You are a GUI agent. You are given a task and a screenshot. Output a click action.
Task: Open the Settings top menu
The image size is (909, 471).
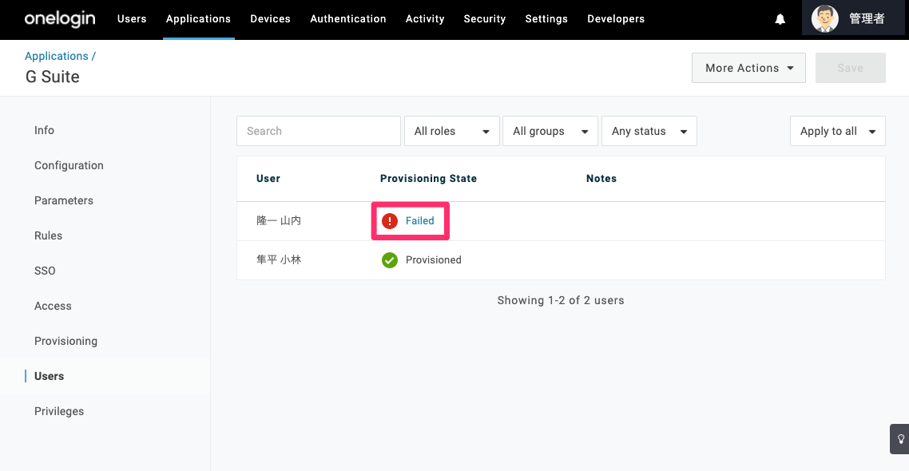546,19
